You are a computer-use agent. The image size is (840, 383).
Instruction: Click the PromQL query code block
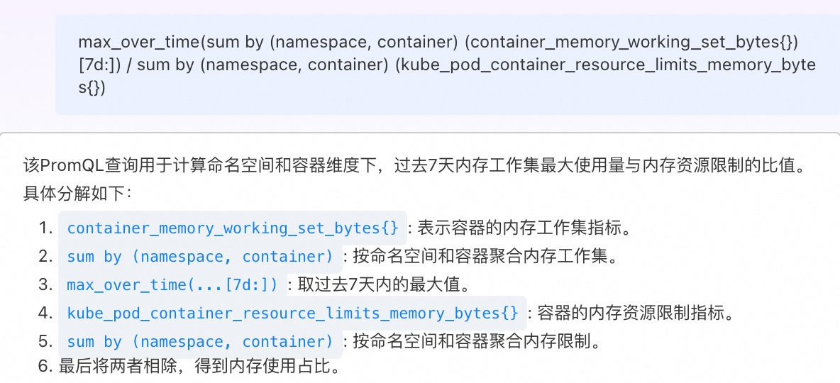pos(448,65)
